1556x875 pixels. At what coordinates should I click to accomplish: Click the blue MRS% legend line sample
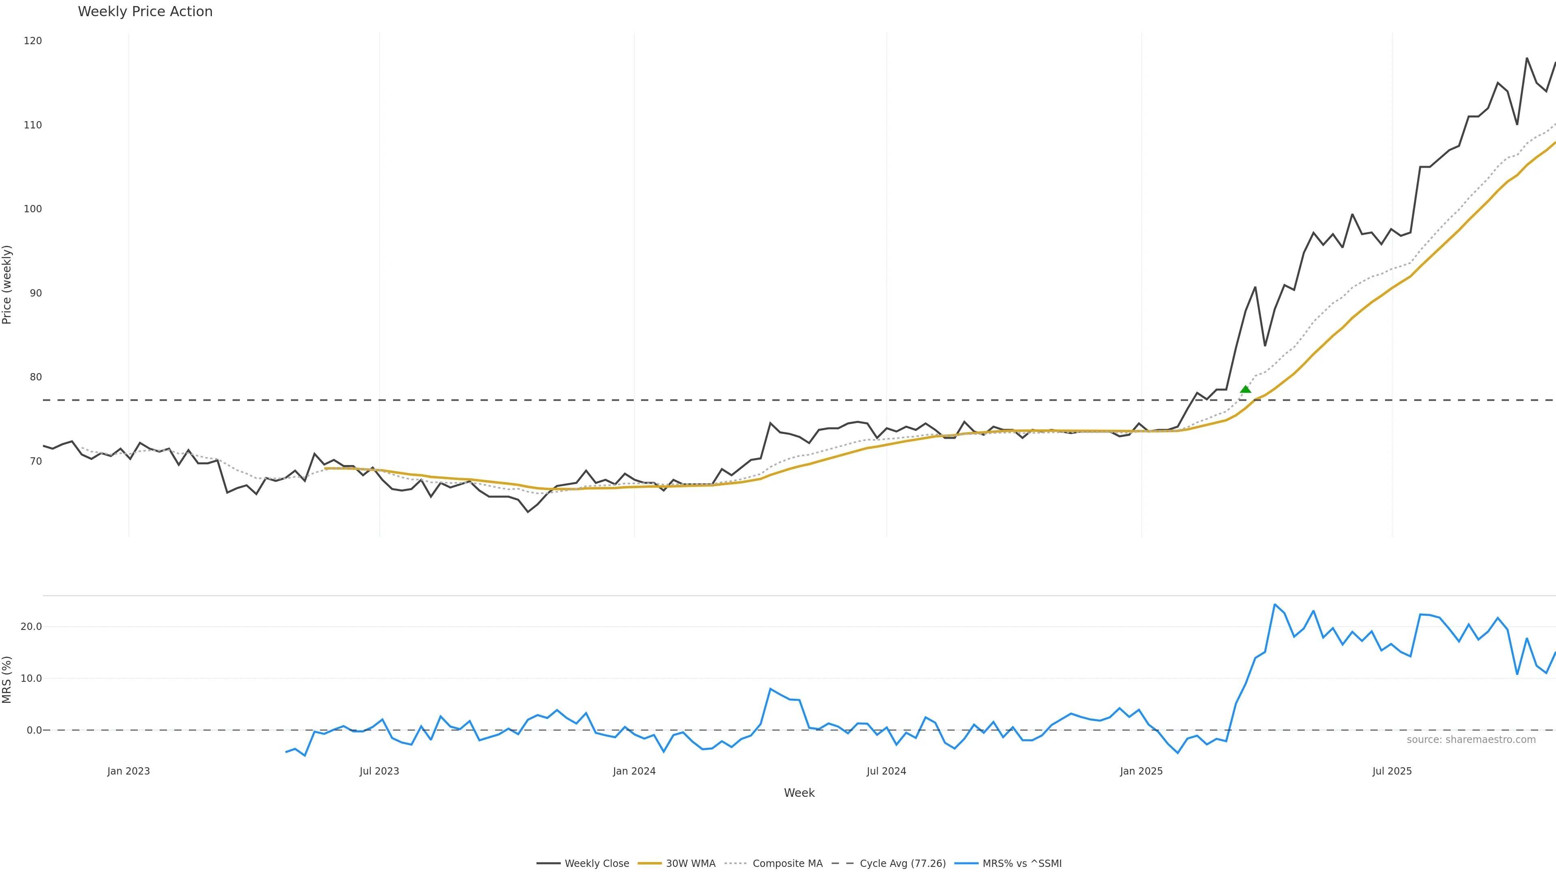coord(966,864)
